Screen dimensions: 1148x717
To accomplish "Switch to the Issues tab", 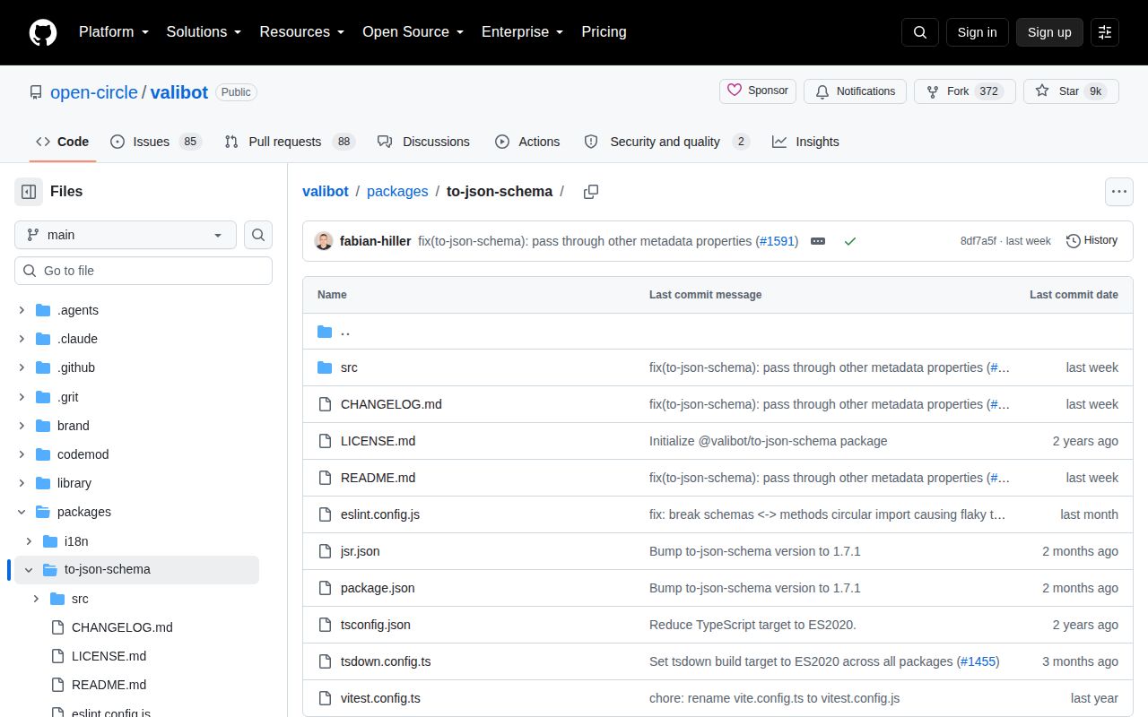I will tap(156, 142).
